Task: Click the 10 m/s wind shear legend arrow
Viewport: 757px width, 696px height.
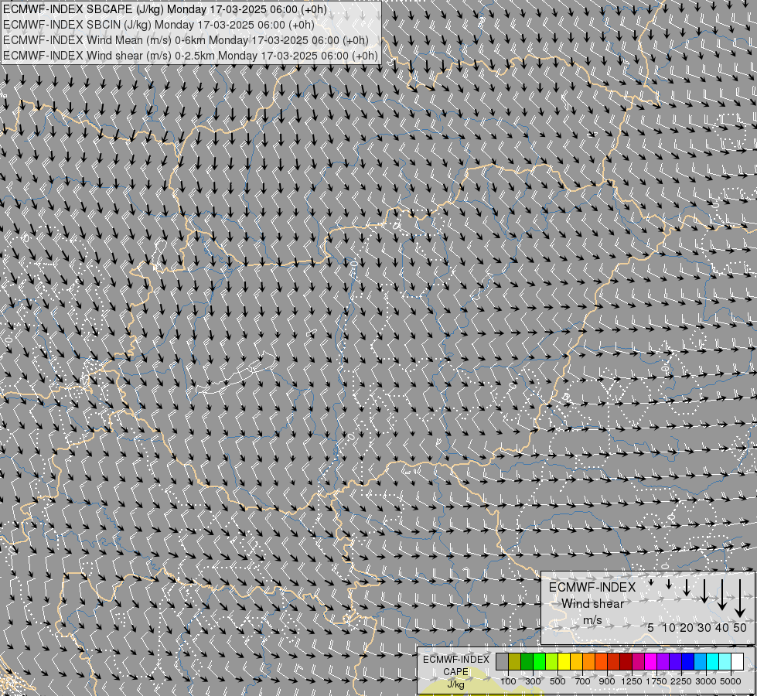Action: [x=669, y=584]
